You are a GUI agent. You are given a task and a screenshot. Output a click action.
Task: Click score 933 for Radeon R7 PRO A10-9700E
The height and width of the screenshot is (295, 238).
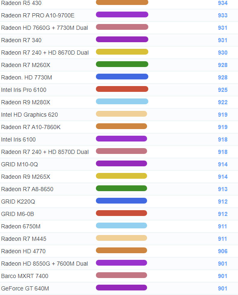coord(223,15)
